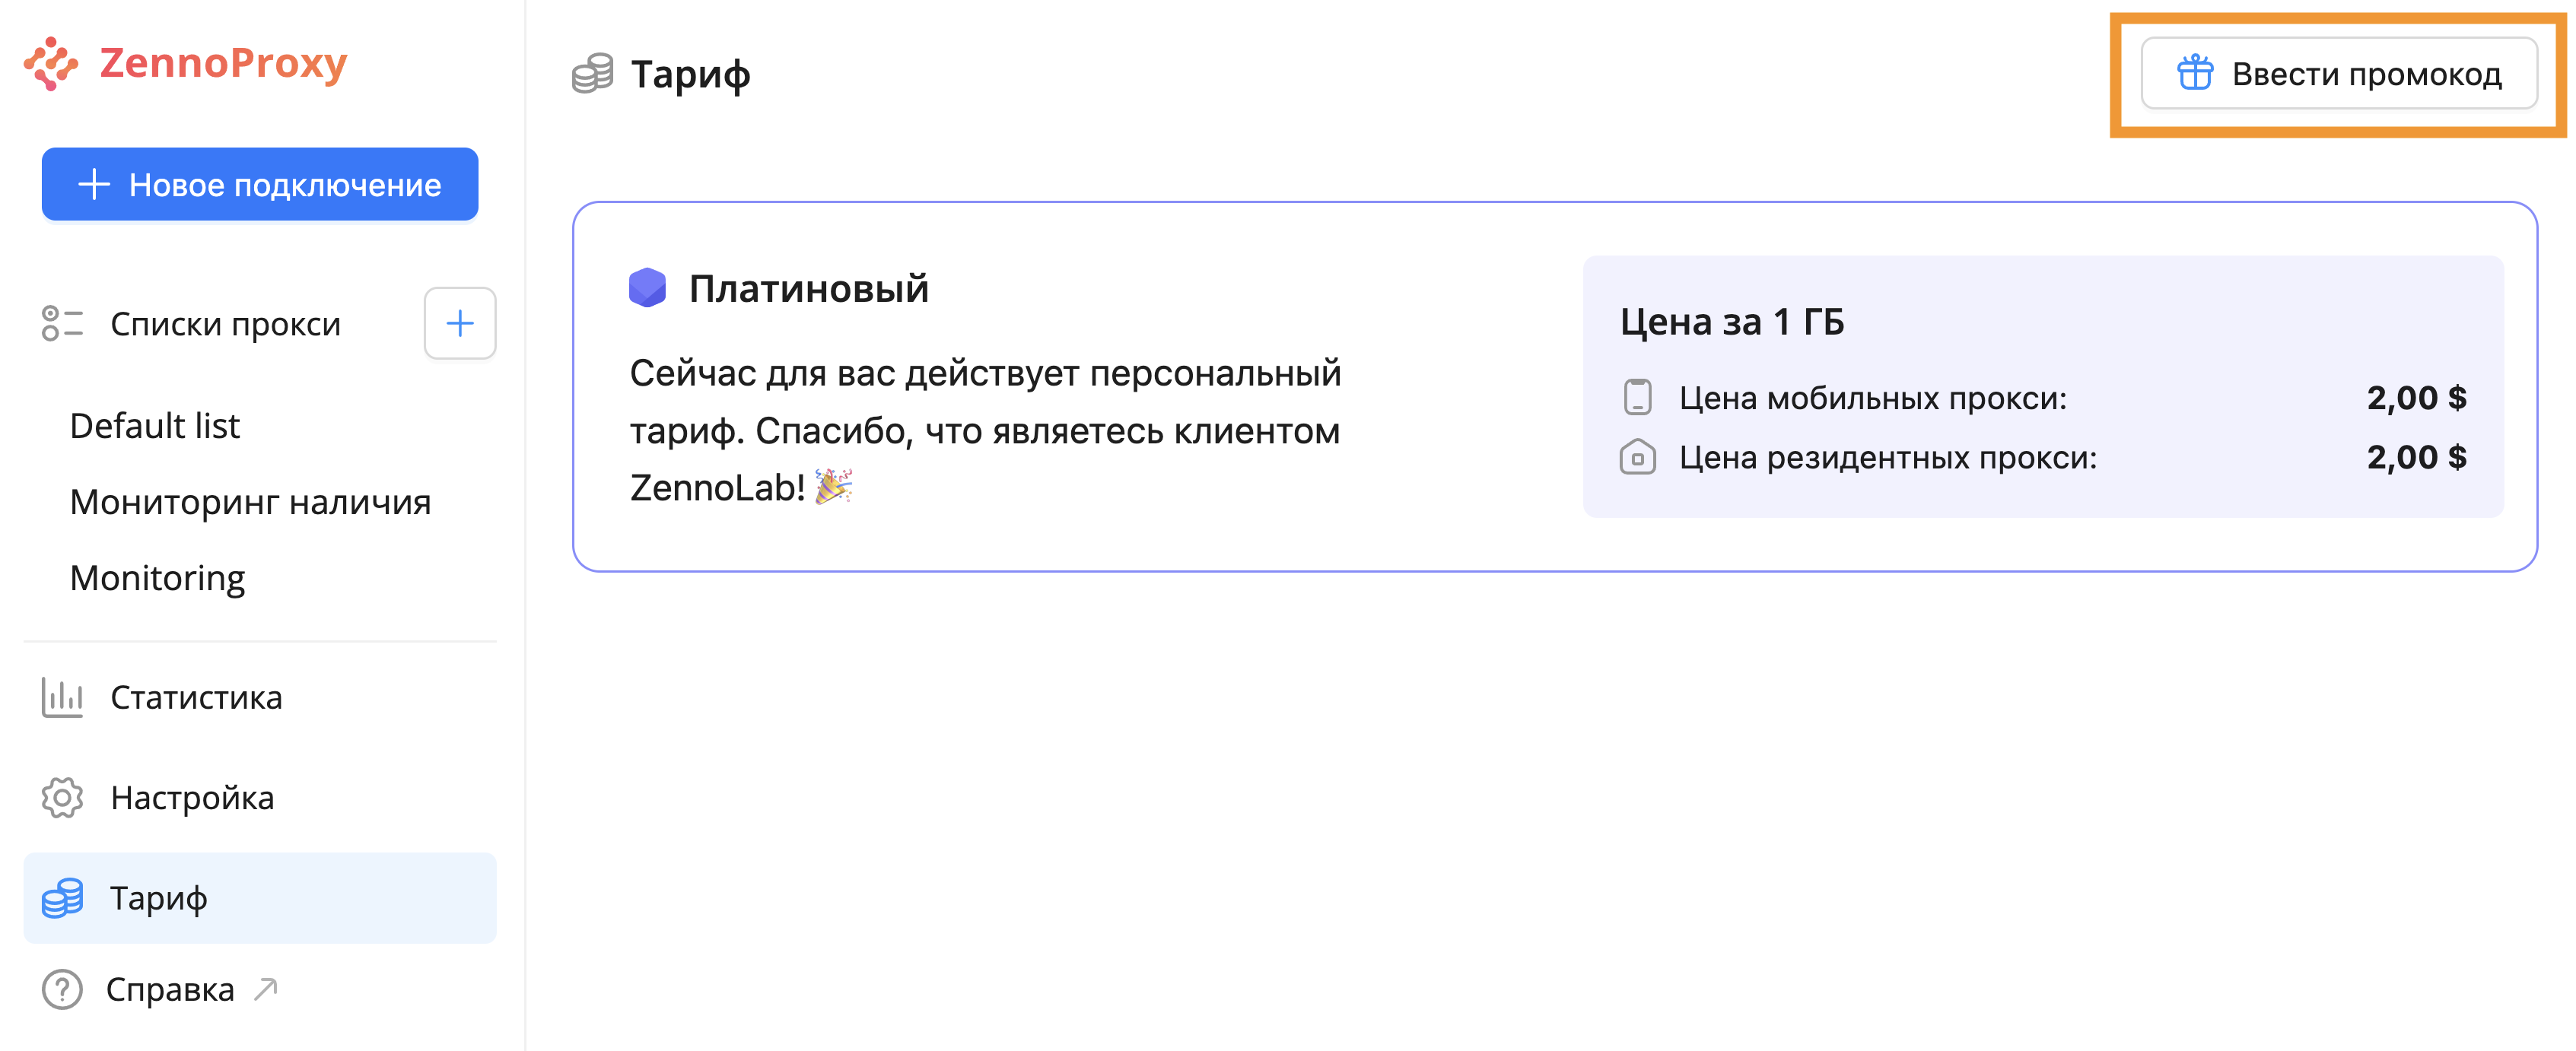2576x1051 pixels.
Task: Click the Статистика bar chart icon
Action: [x=62, y=697]
